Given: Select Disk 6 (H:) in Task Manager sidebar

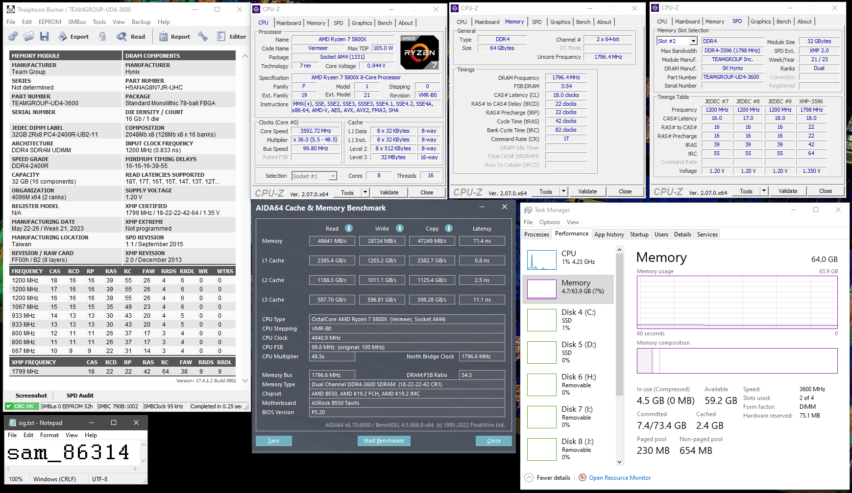Looking at the screenshot, I should [568, 385].
